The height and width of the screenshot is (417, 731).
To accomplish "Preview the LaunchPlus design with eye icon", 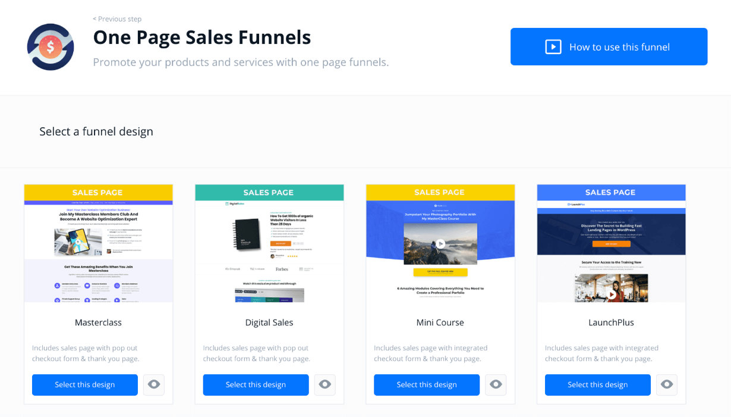I will (x=667, y=385).
